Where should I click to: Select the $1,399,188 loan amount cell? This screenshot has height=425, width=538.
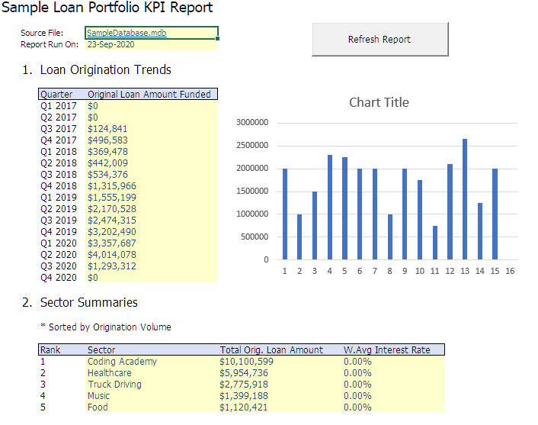(x=244, y=396)
